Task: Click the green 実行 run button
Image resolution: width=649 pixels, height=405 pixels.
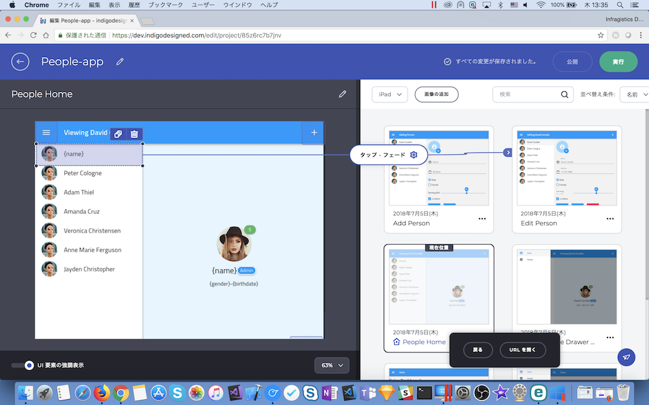Action: (x=618, y=62)
